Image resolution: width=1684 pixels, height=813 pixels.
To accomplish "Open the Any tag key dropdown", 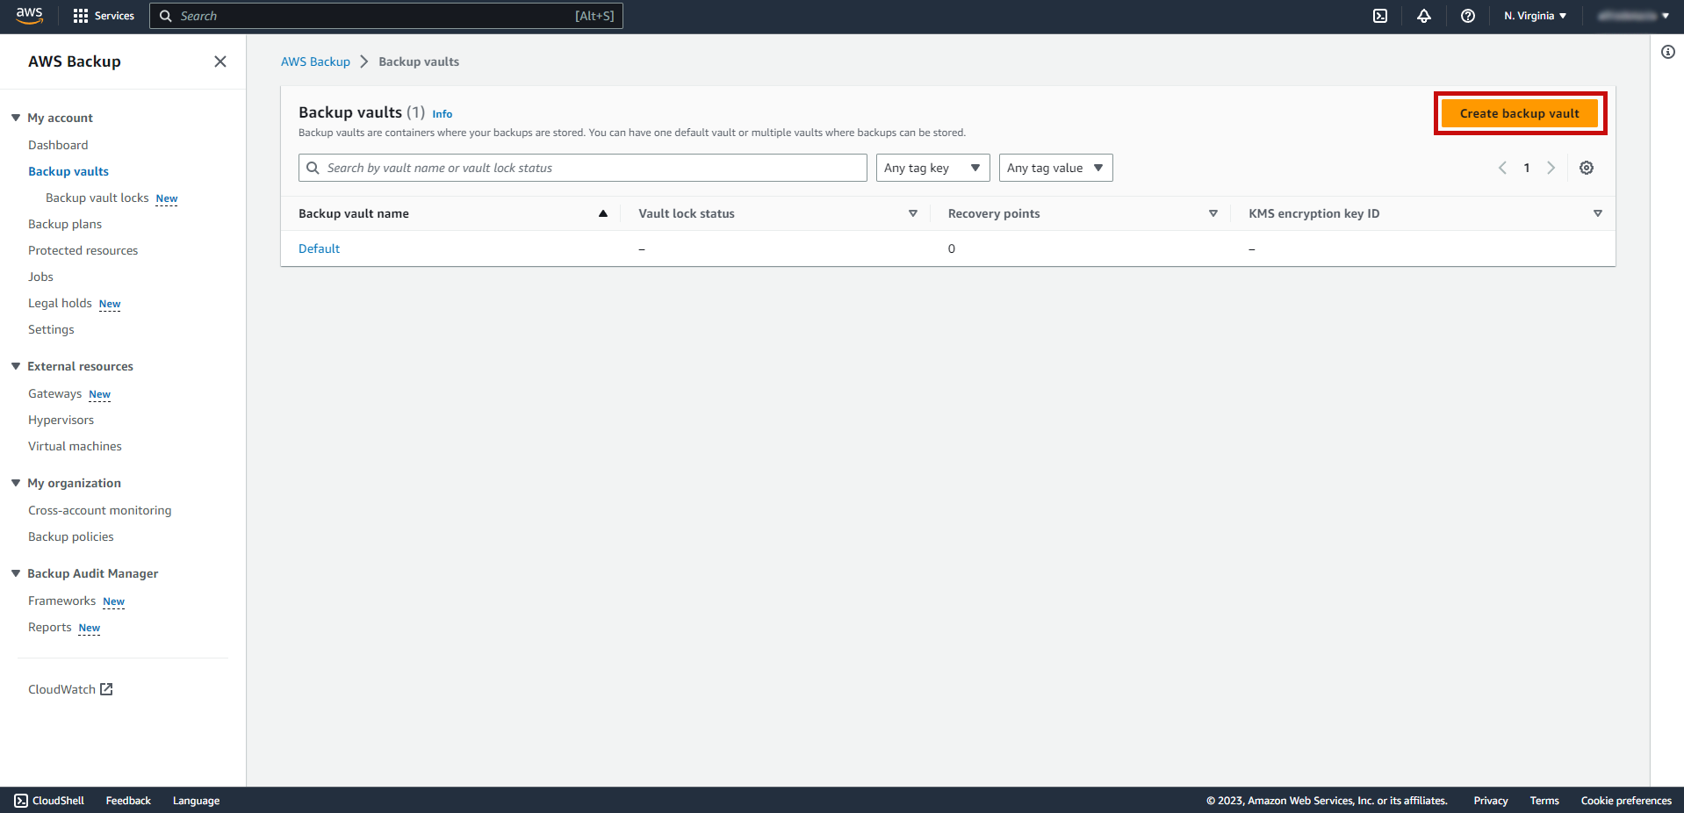I will pyautogui.click(x=933, y=168).
